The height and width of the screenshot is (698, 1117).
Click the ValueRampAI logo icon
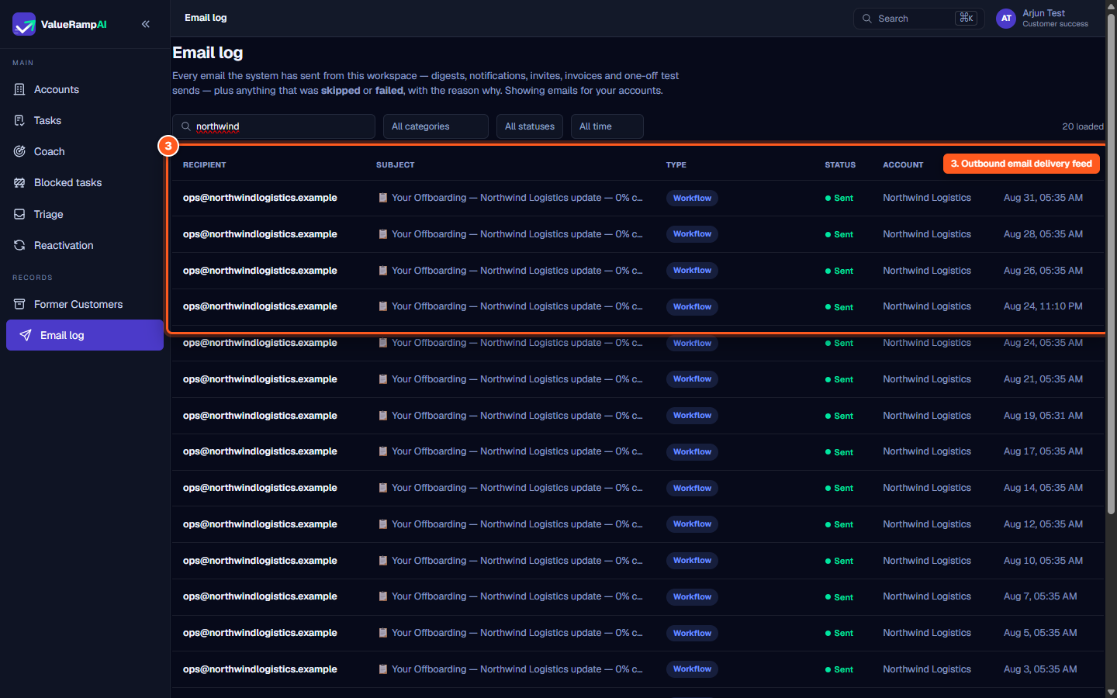point(24,24)
